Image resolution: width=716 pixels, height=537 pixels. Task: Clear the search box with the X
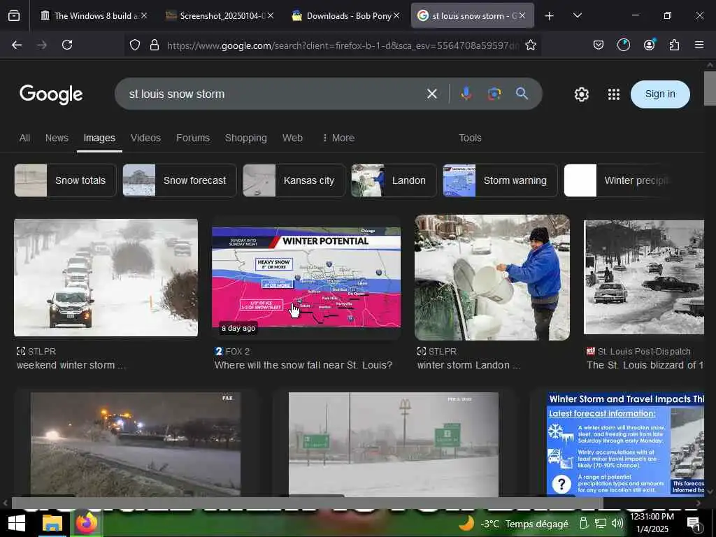click(x=431, y=94)
